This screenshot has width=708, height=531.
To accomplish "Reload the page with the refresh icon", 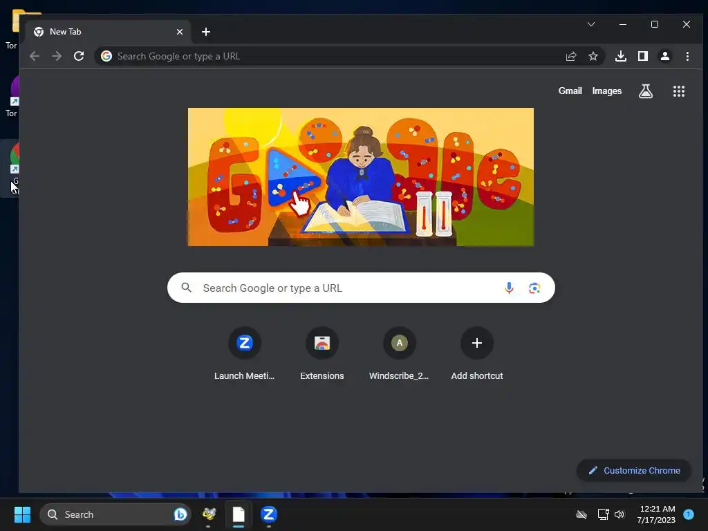I will 79,56.
